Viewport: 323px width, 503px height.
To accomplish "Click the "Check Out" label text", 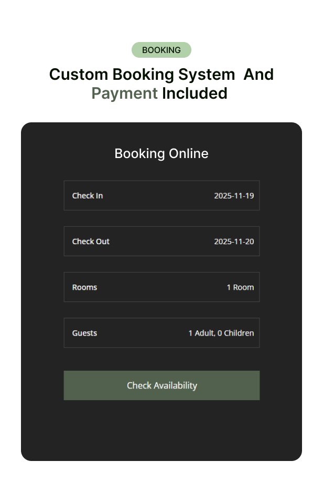I will (91, 242).
